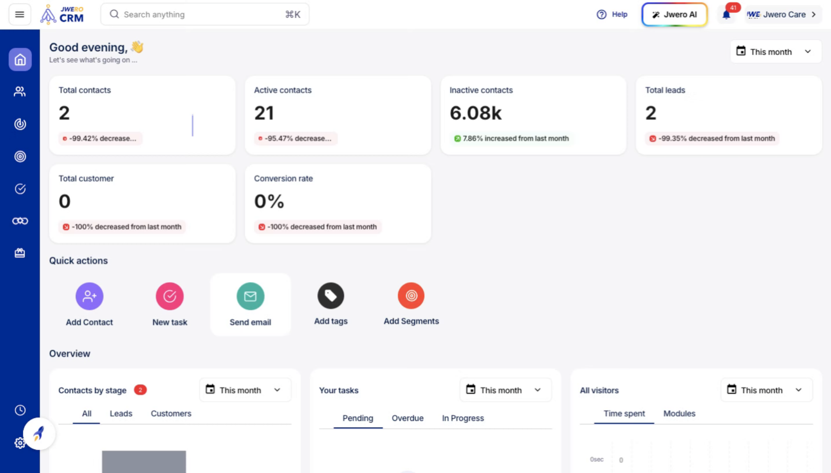The width and height of the screenshot is (831, 473).
Task: Click the target icon in the sidebar
Action: pos(20,156)
